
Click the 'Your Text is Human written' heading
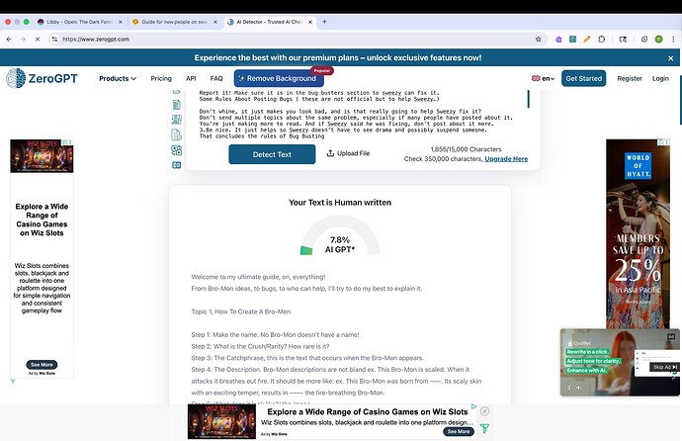coord(340,203)
